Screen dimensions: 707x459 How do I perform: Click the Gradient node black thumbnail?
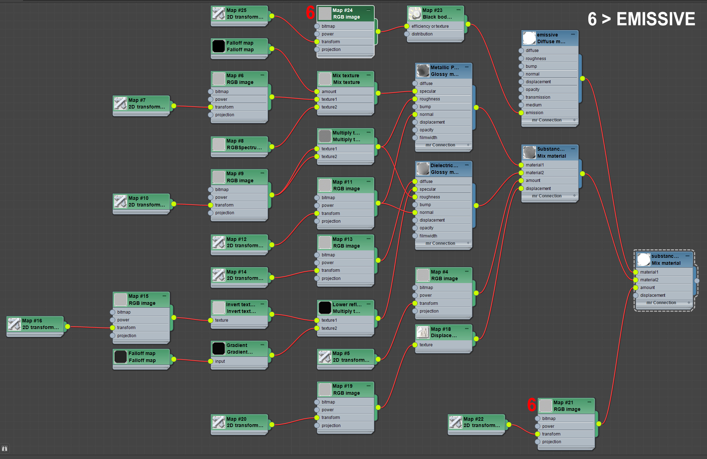[x=218, y=348]
